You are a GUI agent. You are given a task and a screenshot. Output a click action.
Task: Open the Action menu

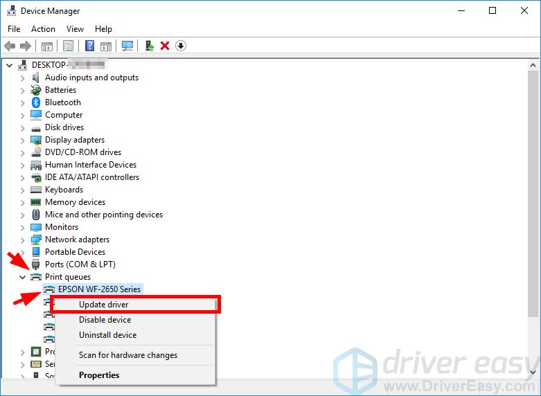pyautogui.click(x=43, y=29)
